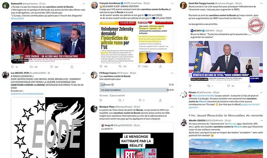Open the @Poulin2012 mention link
Viewport: 267px width, 158px height.
(17, 18)
